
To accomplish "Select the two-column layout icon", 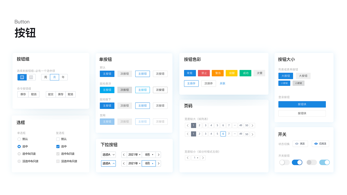I will (x=22, y=77).
